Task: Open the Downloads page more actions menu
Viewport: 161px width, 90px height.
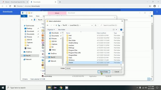Action: coord(157,12)
